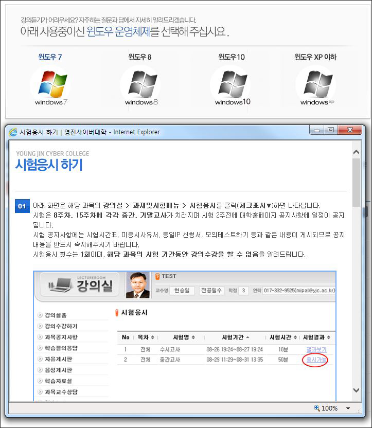Click the arrow bullet icon beside 자유게시판
Image resolution: width=372 pixels, height=428 pixels.
point(40,359)
